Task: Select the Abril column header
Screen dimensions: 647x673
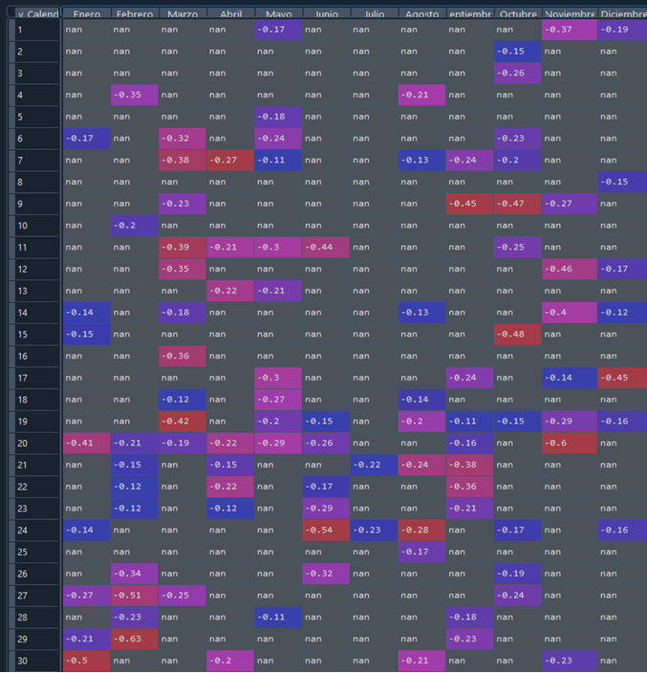Action: [231, 12]
